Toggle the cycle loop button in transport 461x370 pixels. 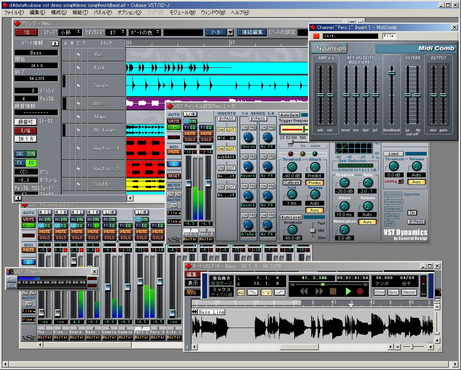pos(266,292)
